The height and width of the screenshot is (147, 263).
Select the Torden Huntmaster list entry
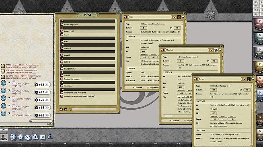(x=88, y=79)
